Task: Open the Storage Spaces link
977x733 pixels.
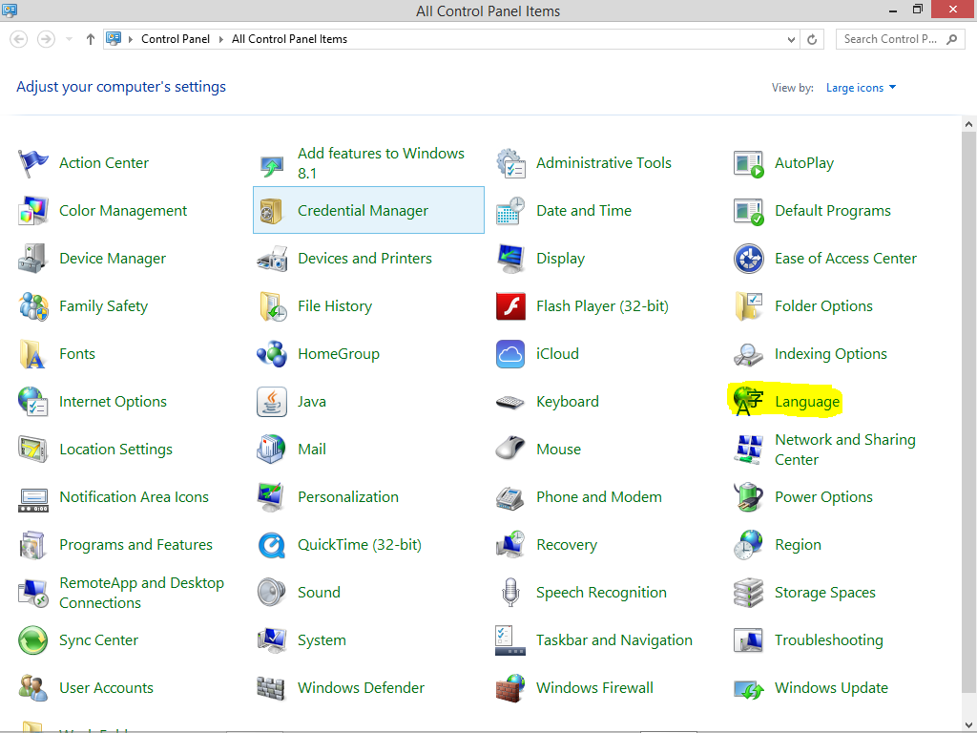Action: [825, 593]
